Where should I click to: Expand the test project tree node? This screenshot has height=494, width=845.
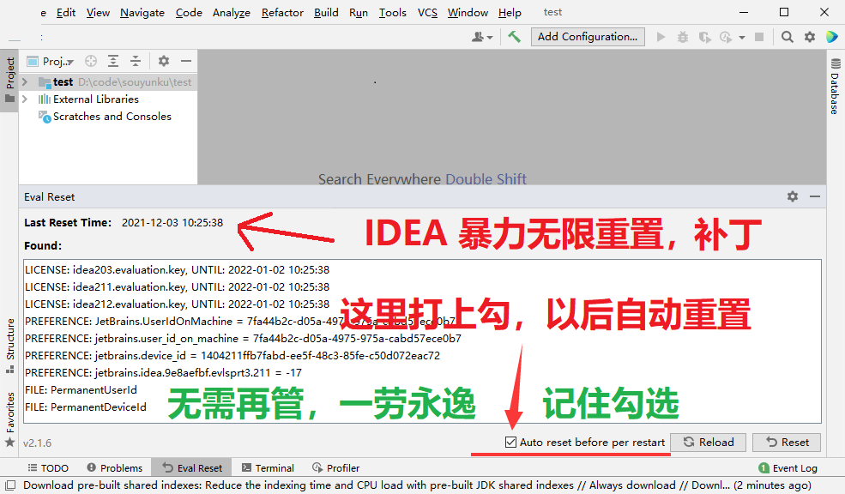click(x=25, y=81)
